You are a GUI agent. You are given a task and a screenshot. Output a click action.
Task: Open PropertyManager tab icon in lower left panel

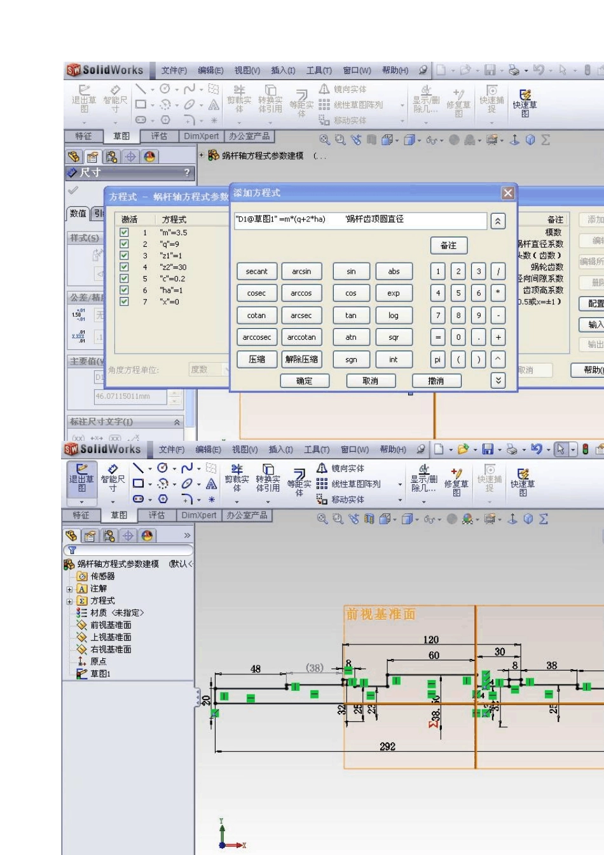90,536
